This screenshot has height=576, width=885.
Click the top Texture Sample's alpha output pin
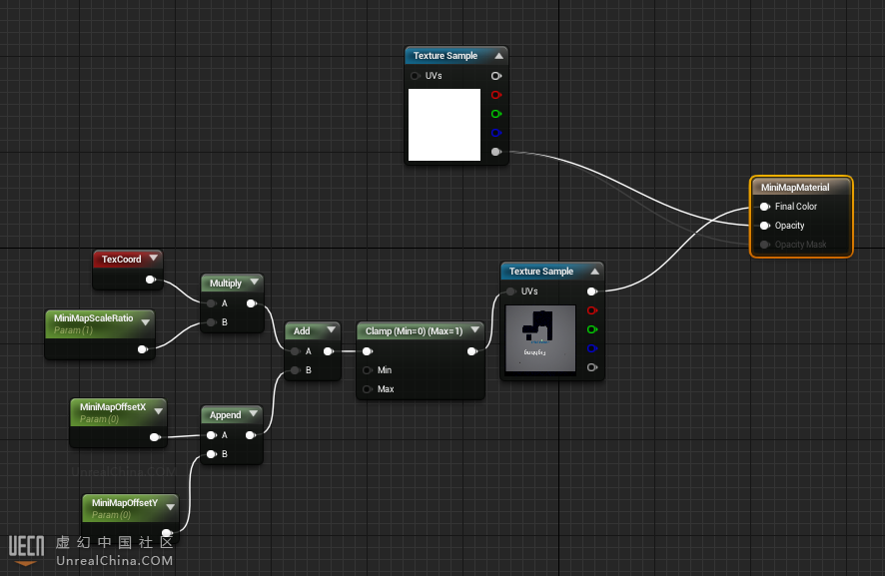(495, 152)
